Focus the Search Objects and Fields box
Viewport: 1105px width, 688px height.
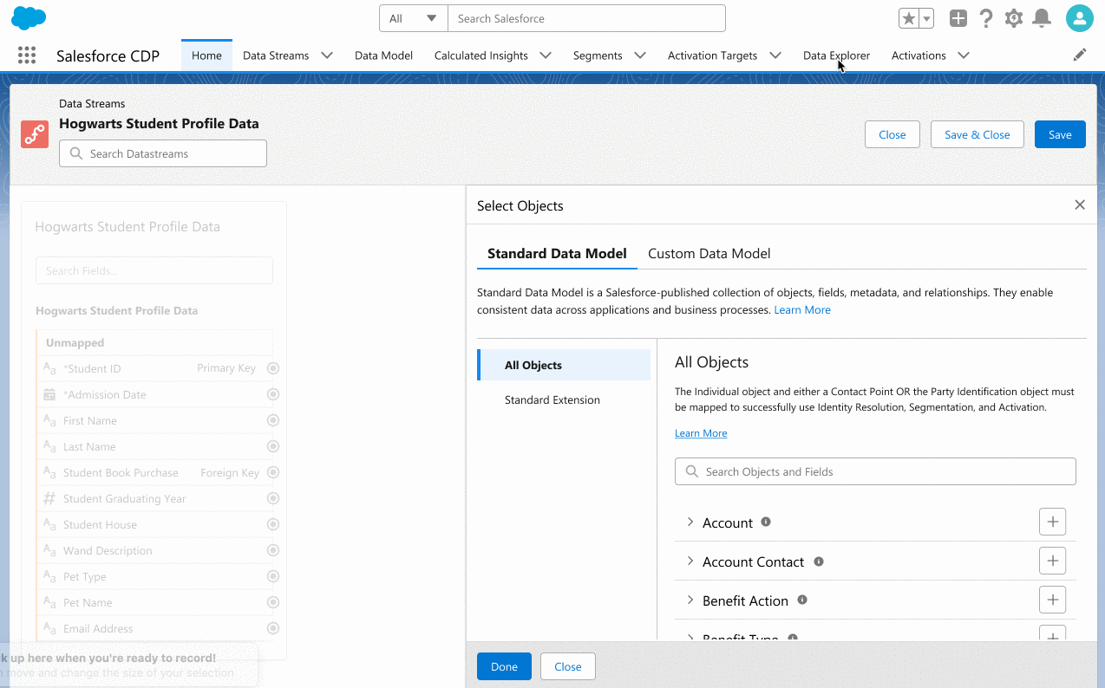[x=875, y=471]
